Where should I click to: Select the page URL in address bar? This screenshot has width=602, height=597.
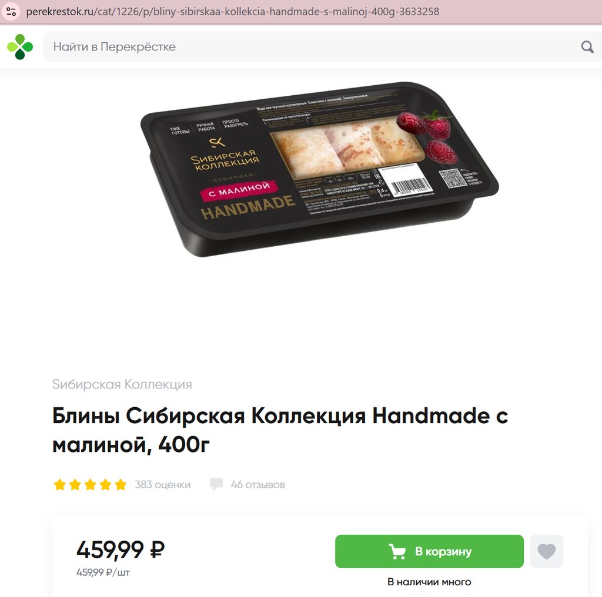233,12
